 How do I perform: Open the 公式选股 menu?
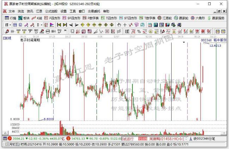click(x=51, y=11)
